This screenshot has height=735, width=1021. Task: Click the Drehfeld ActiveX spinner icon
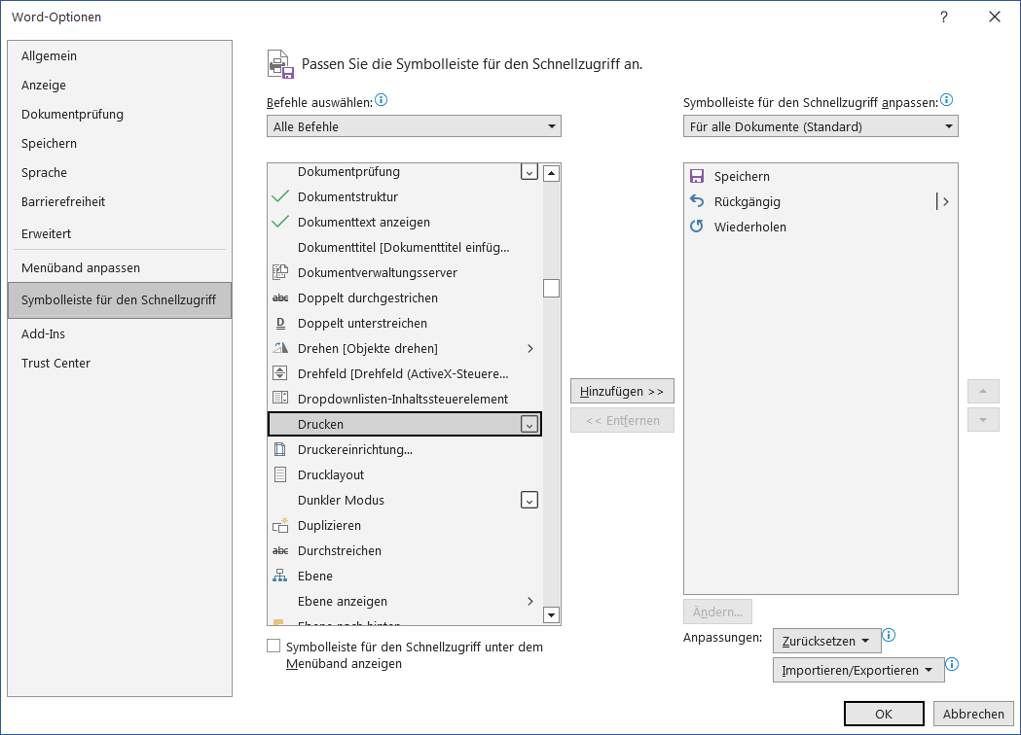(x=280, y=373)
